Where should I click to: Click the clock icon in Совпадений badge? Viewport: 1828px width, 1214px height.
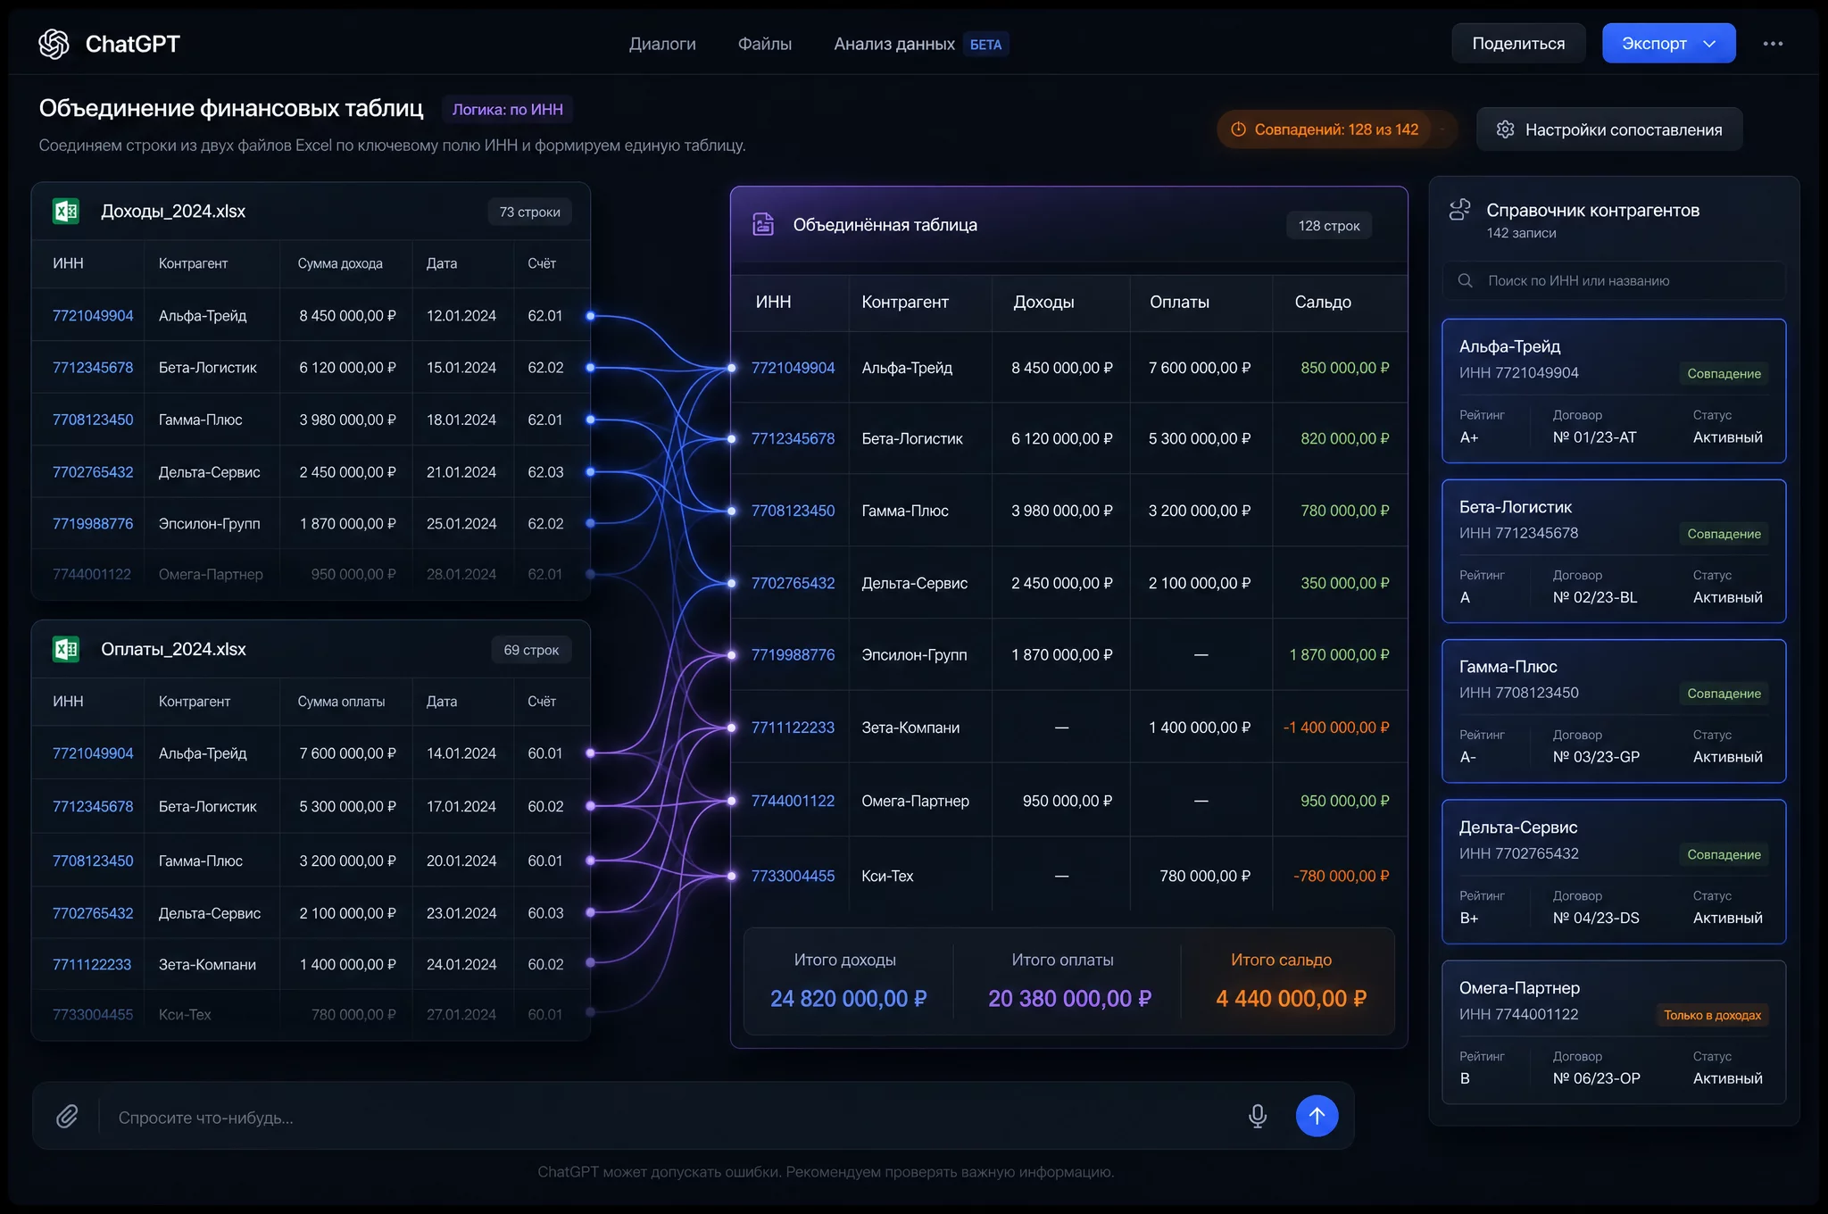[1239, 129]
